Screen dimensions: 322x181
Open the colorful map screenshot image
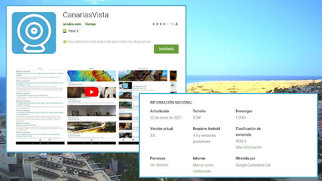coord(92,76)
